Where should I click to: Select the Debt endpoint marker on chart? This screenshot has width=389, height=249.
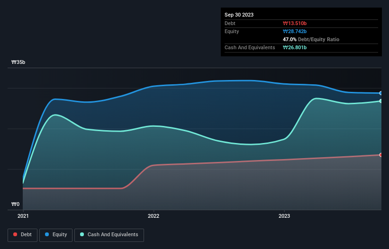click(381, 155)
